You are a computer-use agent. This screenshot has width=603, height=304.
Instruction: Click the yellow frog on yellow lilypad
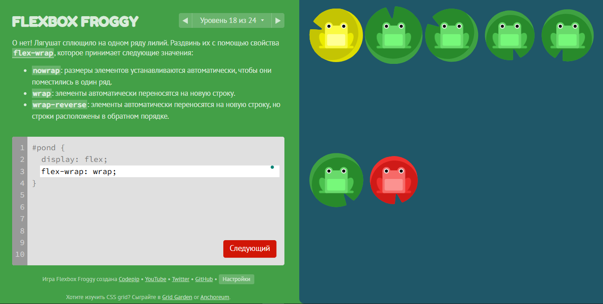coord(336,36)
